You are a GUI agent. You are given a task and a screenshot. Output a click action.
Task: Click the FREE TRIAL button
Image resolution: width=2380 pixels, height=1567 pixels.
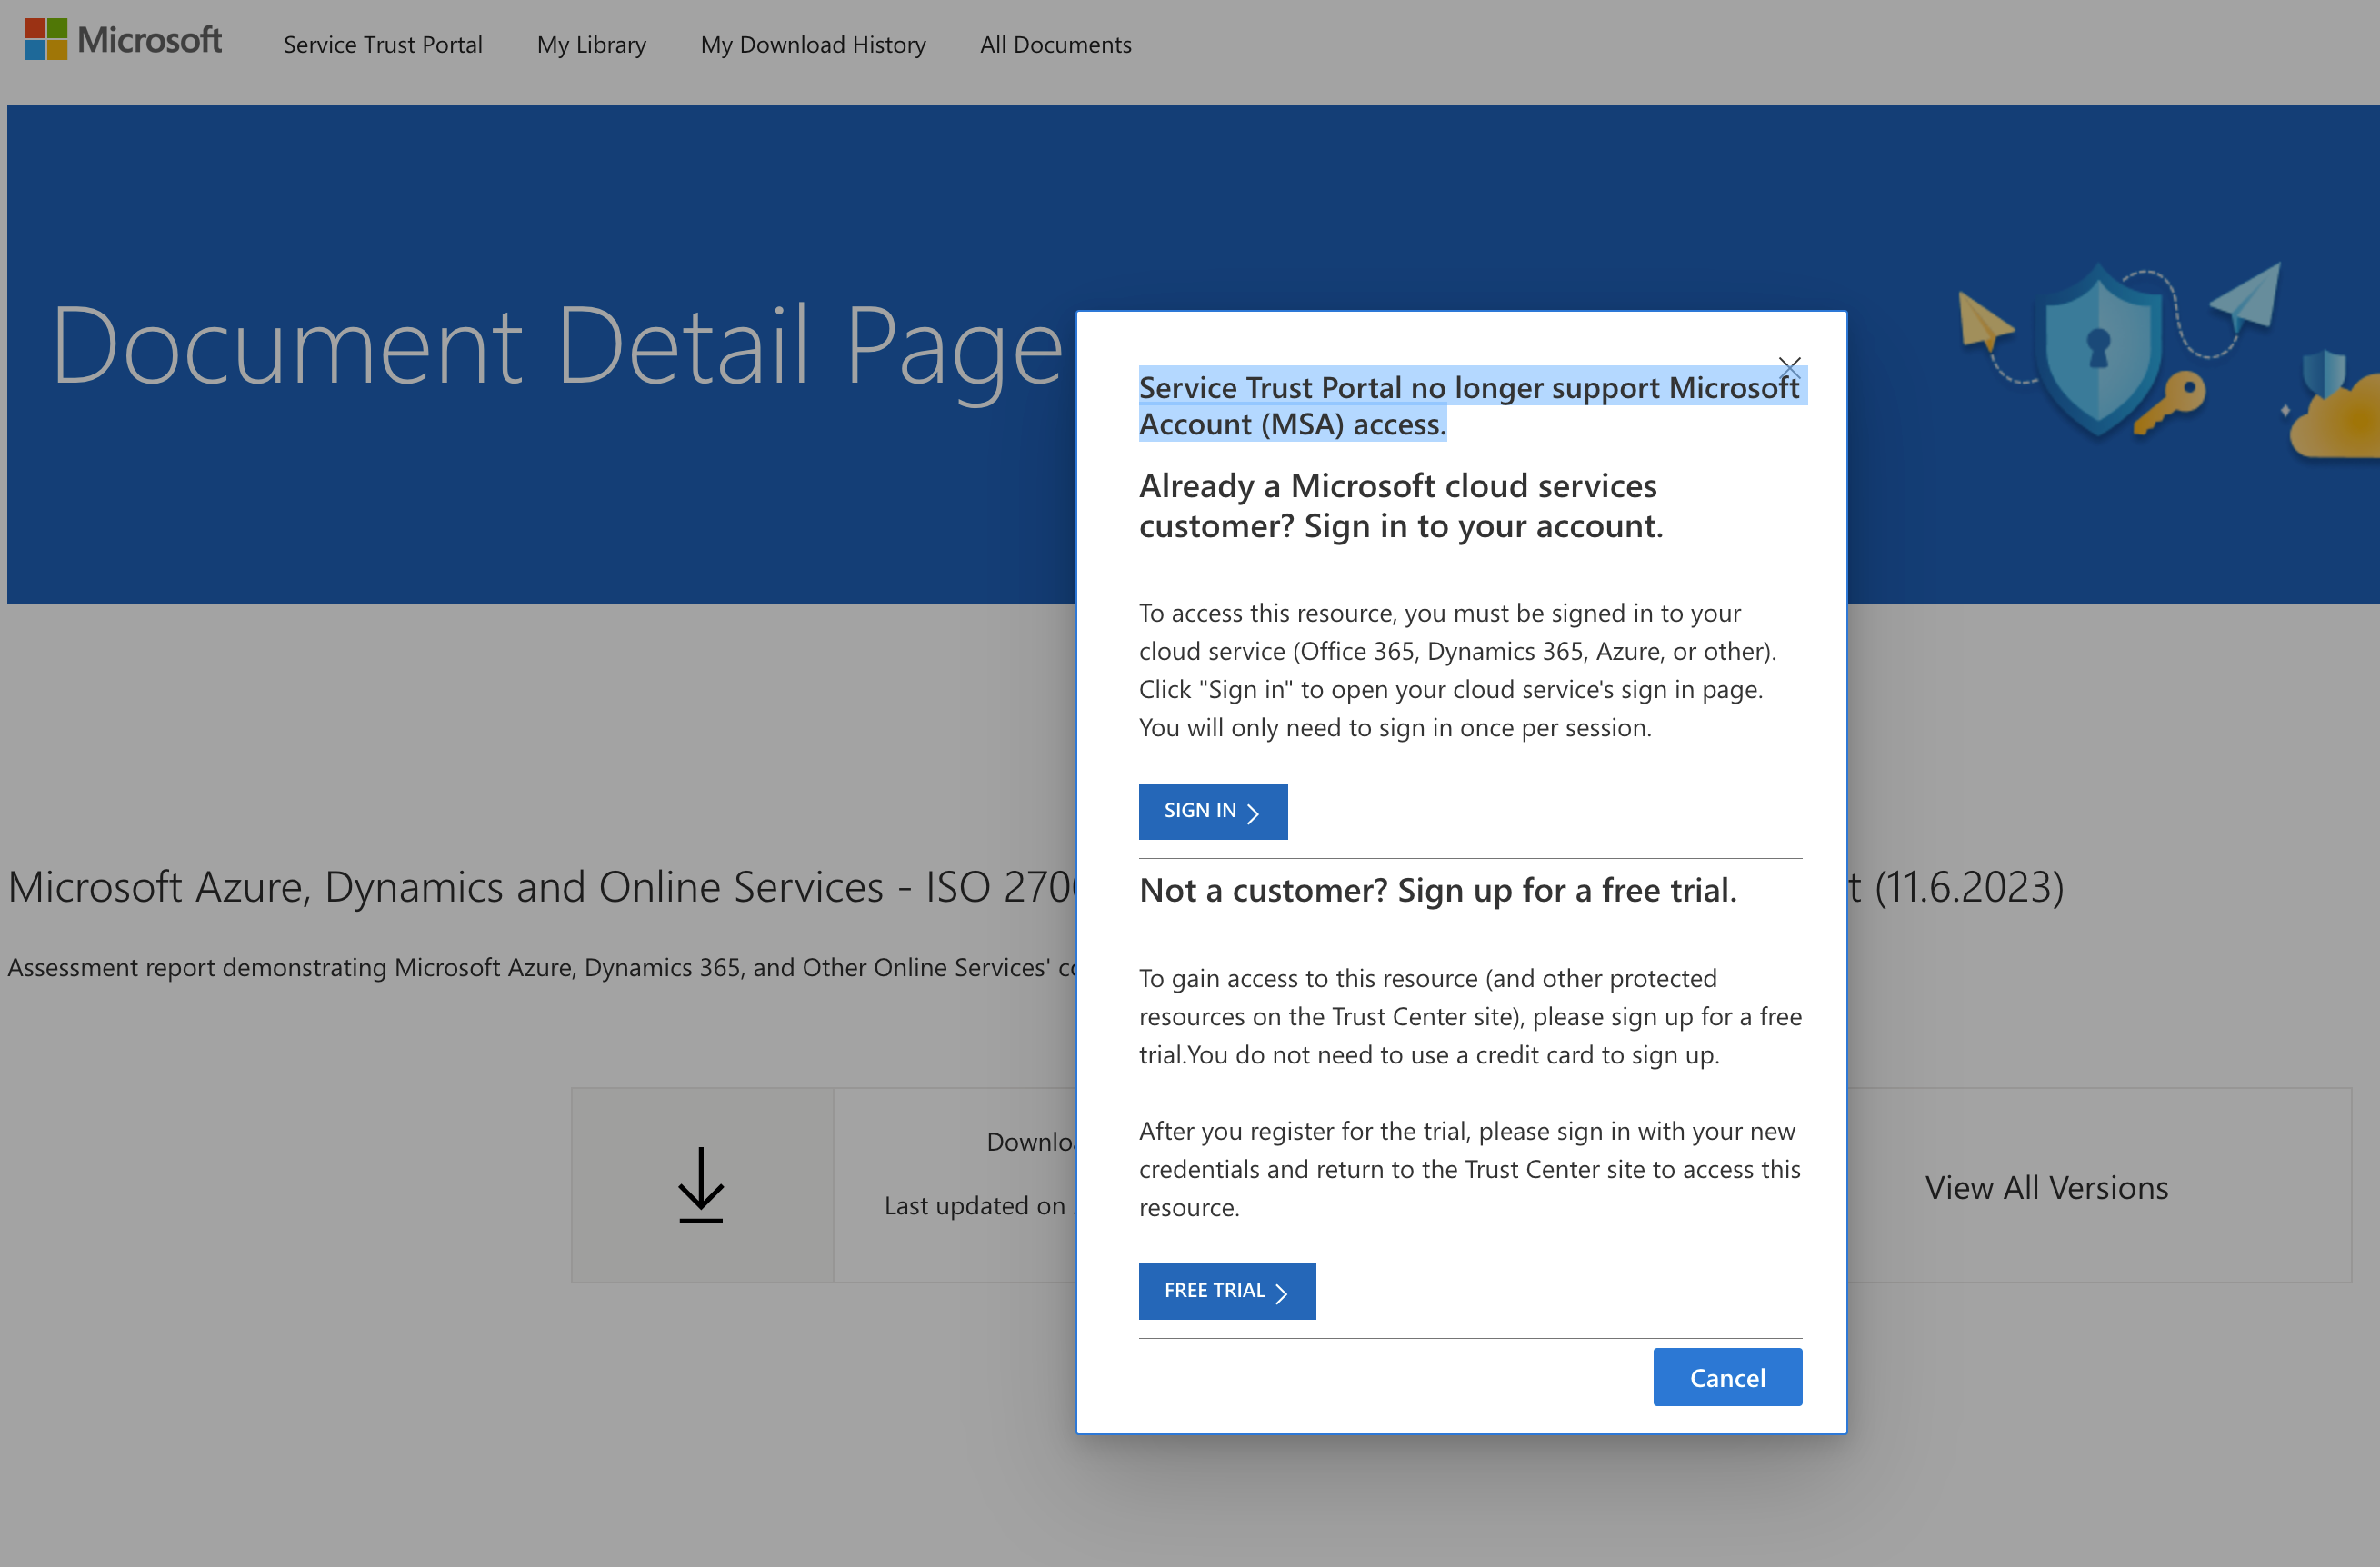[1227, 1291]
